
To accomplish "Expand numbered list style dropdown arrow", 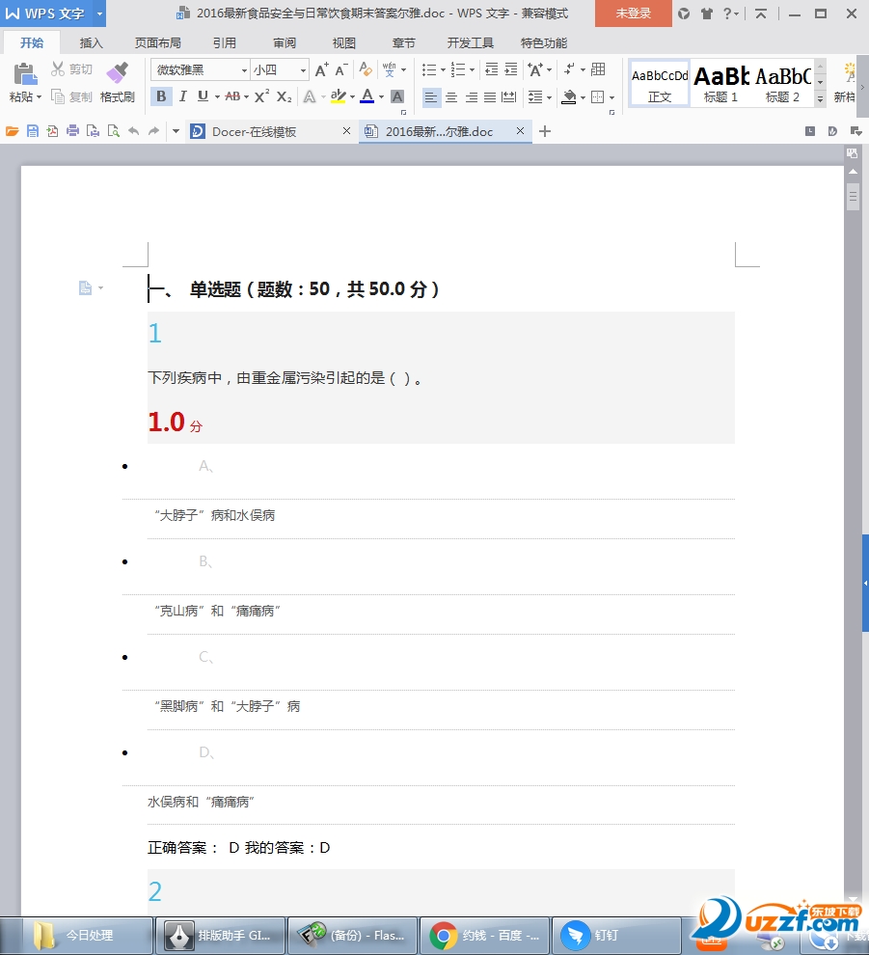I will coord(472,70).
